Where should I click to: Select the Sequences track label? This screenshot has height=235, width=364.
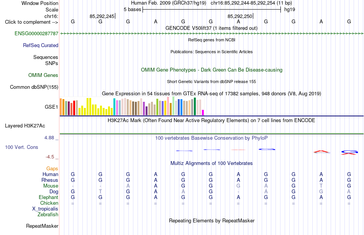click(46, 57)
